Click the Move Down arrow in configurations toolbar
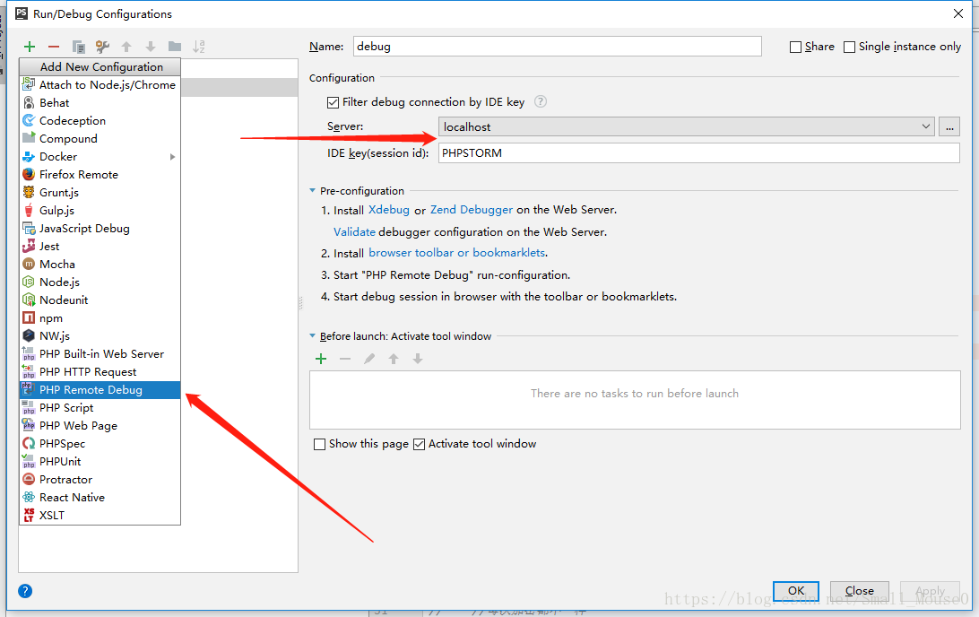 151,47
